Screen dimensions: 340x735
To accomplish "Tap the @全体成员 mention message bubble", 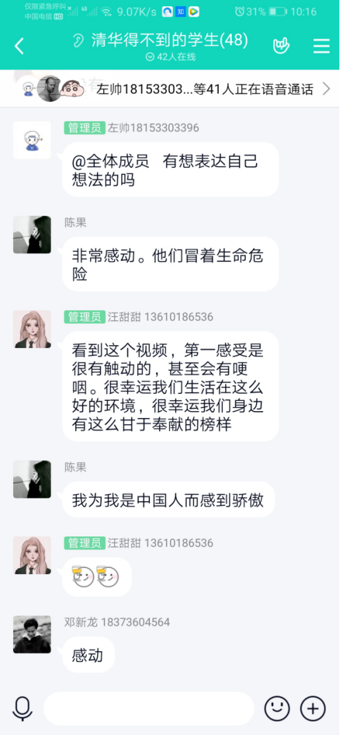I will pos(170,170).
